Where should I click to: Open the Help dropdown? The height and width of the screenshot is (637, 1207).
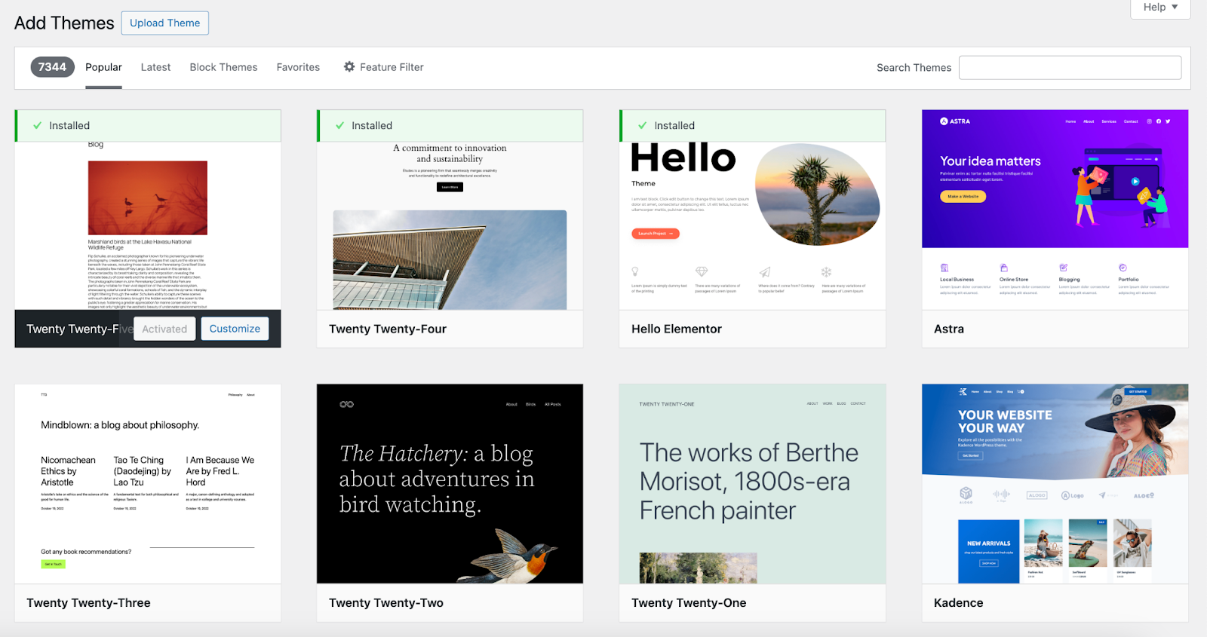pyautogui.click(x=1160, y=8)
